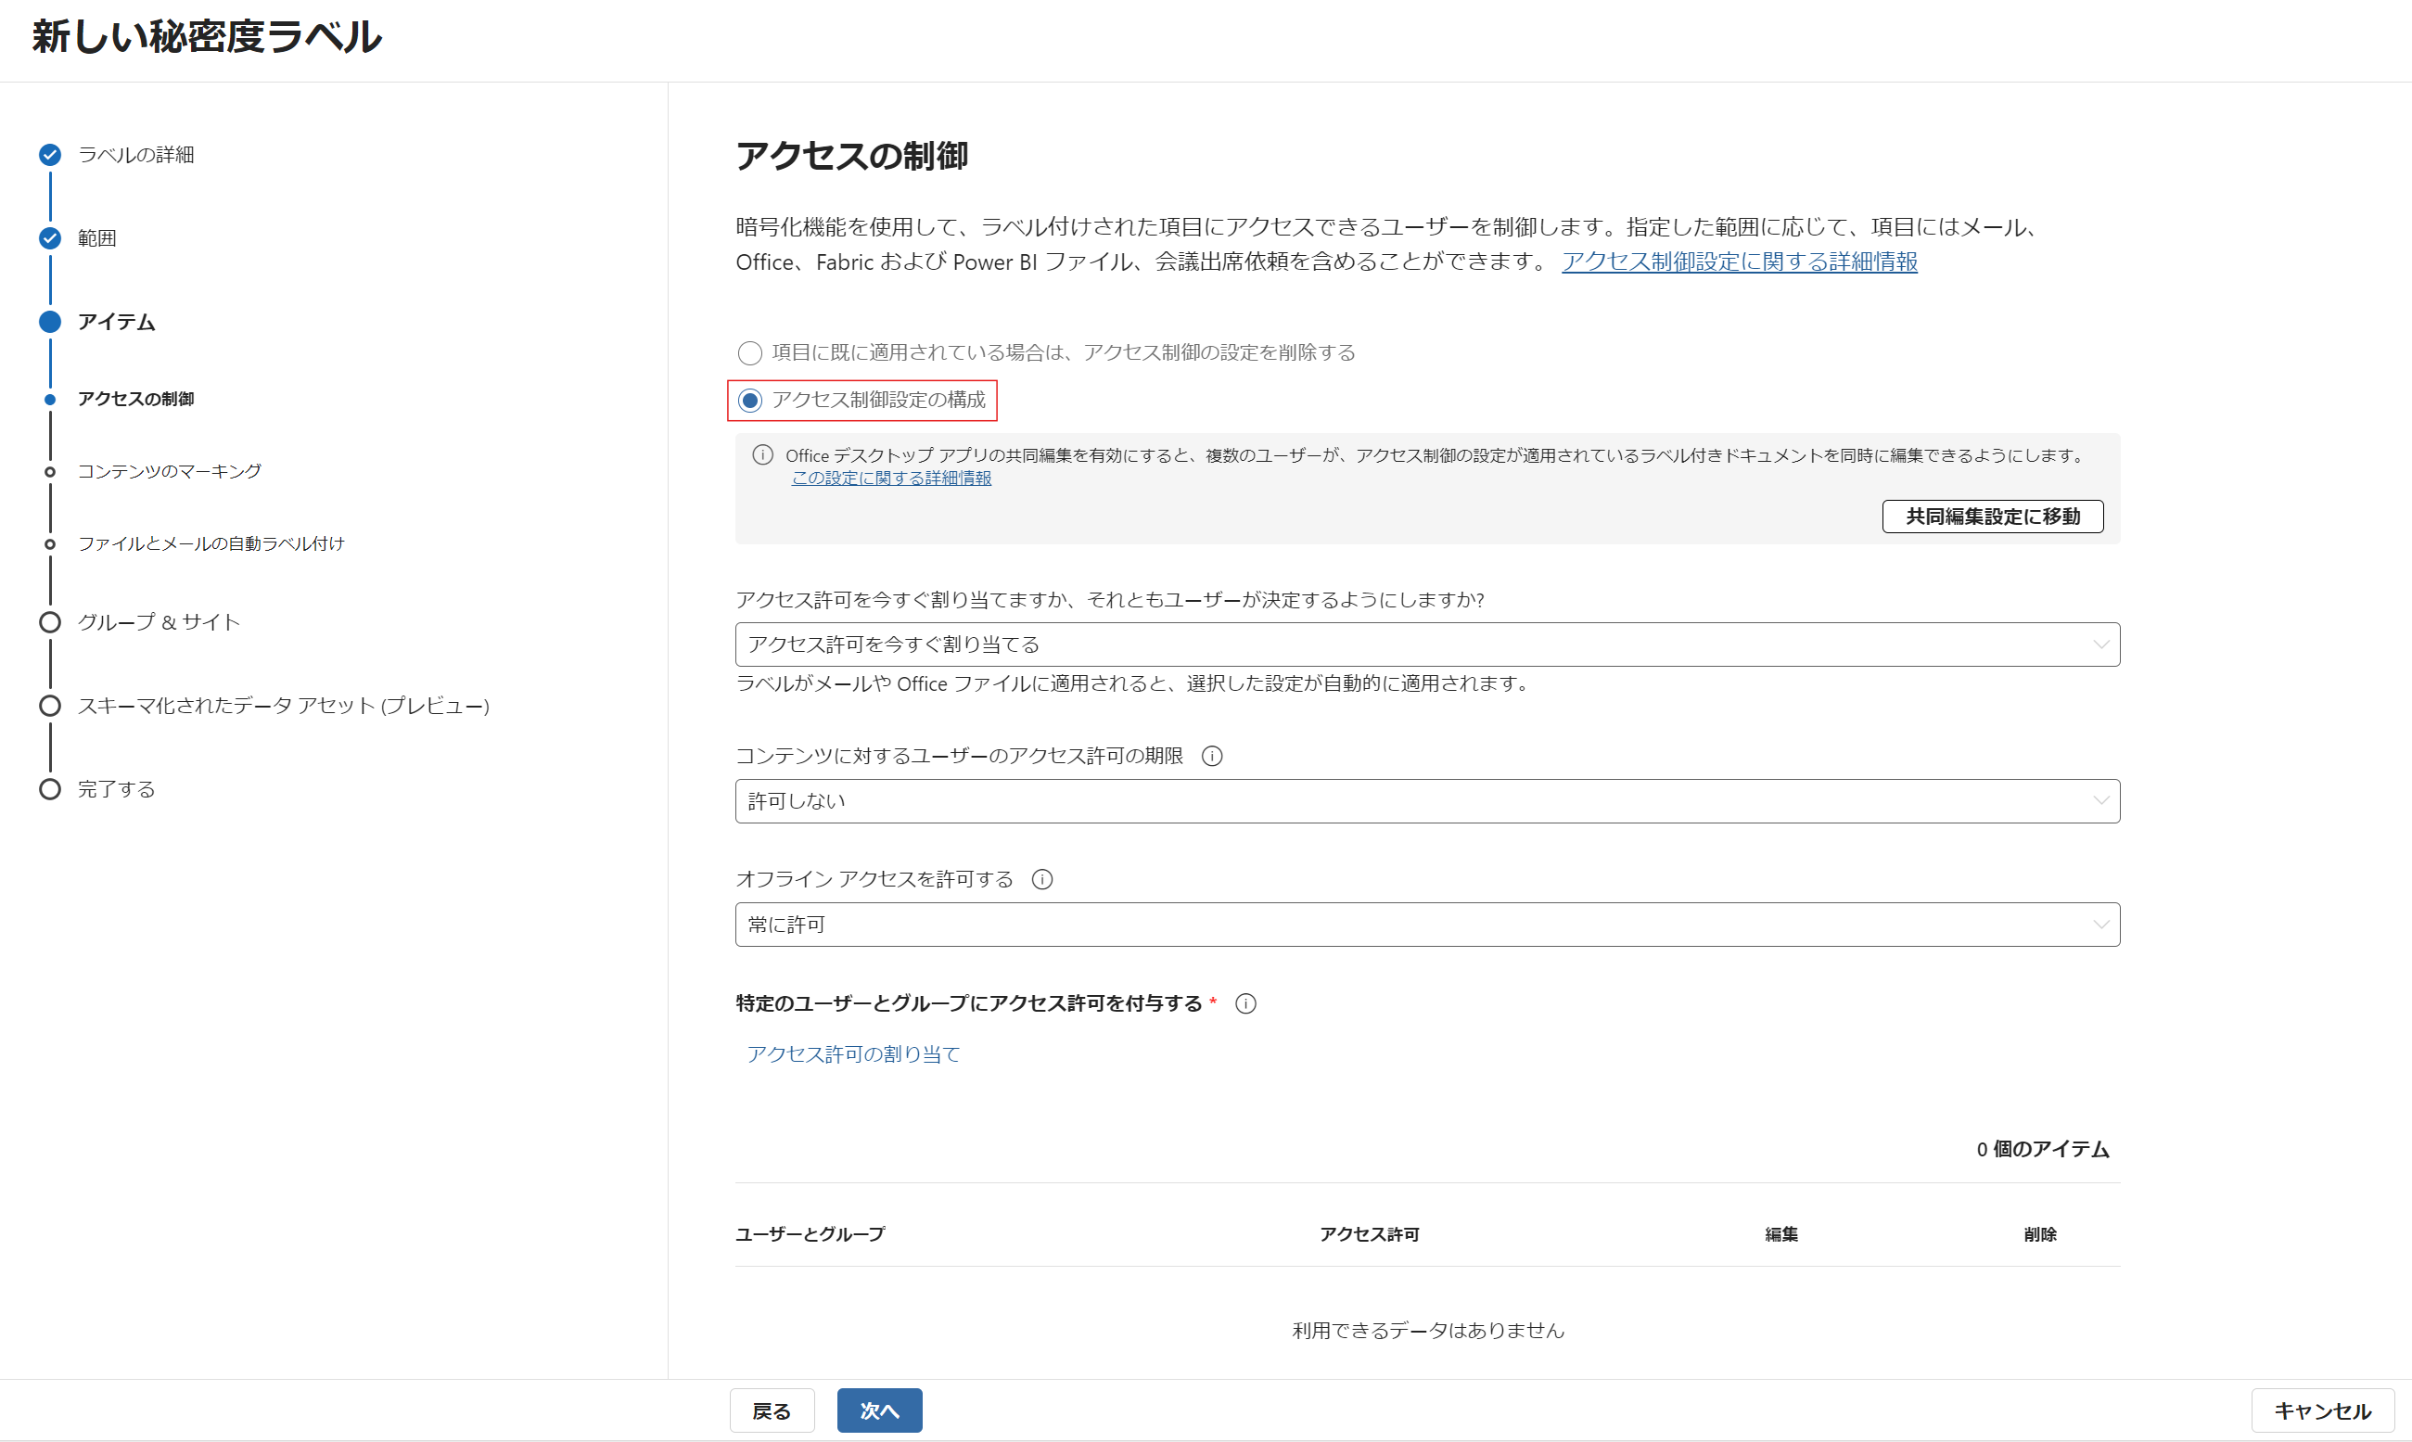Expand the 許可しない expiry dropdown
The height and width of the screenshot is (1442, 2412).
point(1426,800)
